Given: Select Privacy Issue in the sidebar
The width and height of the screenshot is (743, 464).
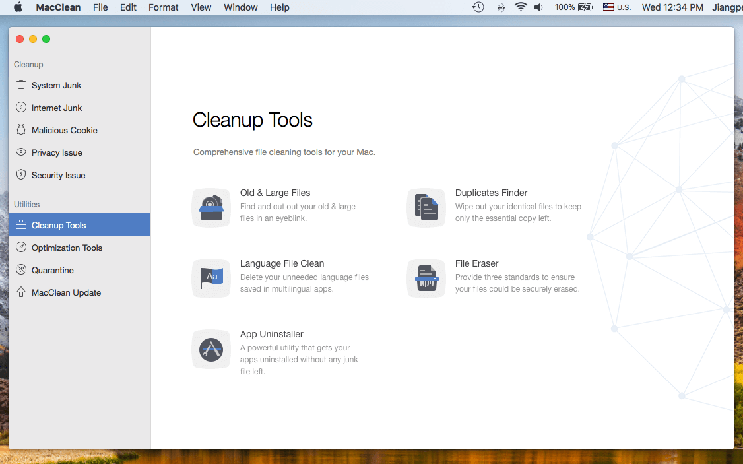Looking at the screenshot, I should click(57, 152).
